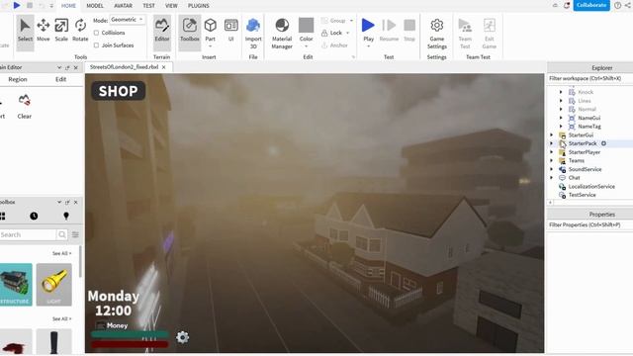Click the Filter Properties field
This screenshot has height=356, width=633.
coord(590,224)
